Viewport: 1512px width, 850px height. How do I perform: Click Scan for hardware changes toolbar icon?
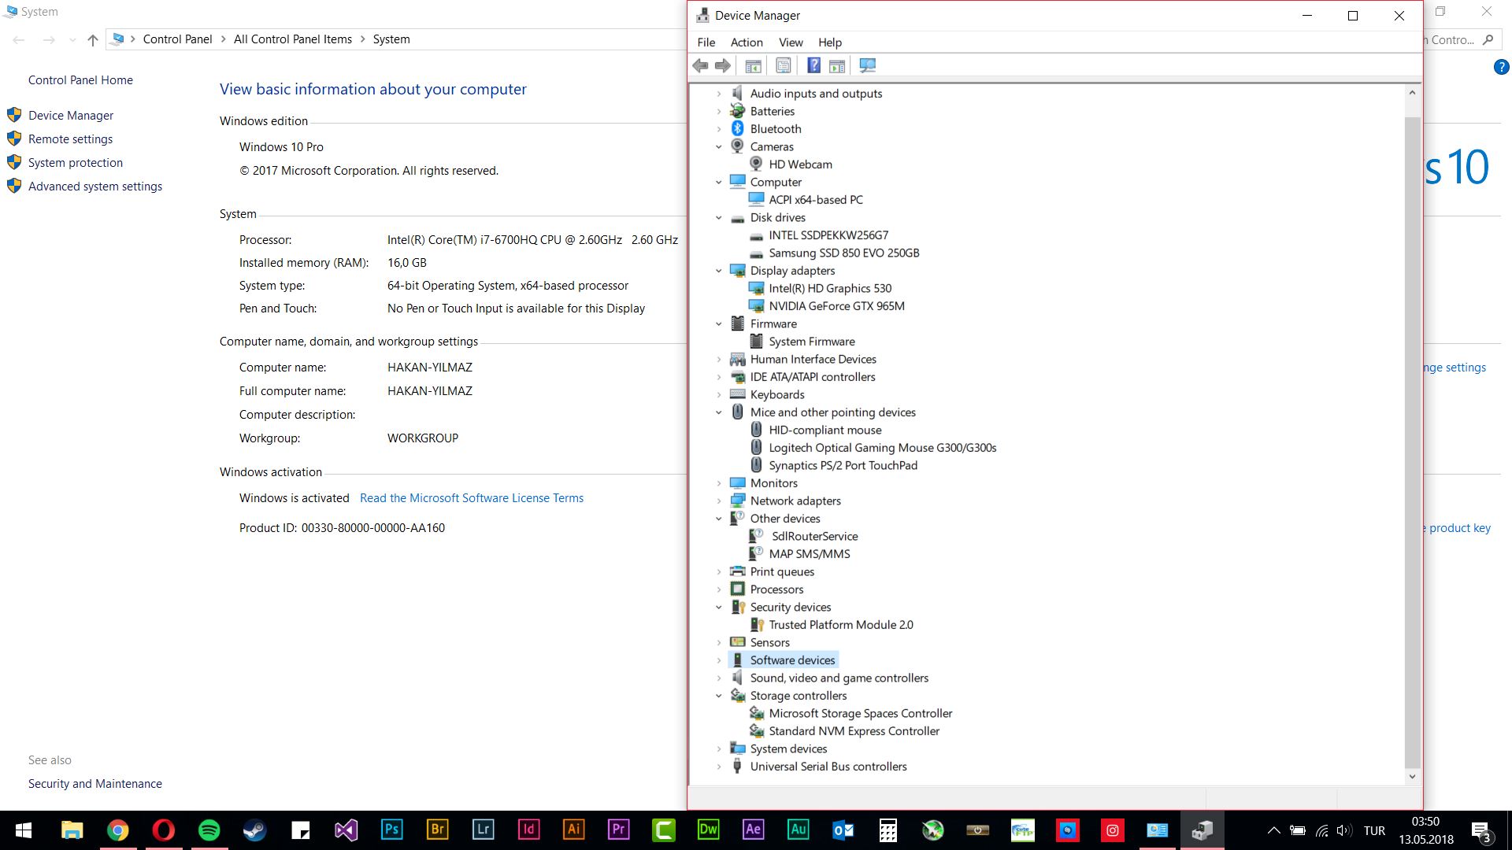[x=867, y=66]
